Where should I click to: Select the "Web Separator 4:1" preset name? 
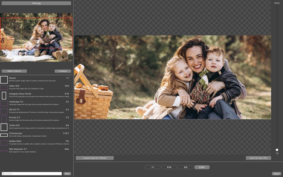point(18,149)
